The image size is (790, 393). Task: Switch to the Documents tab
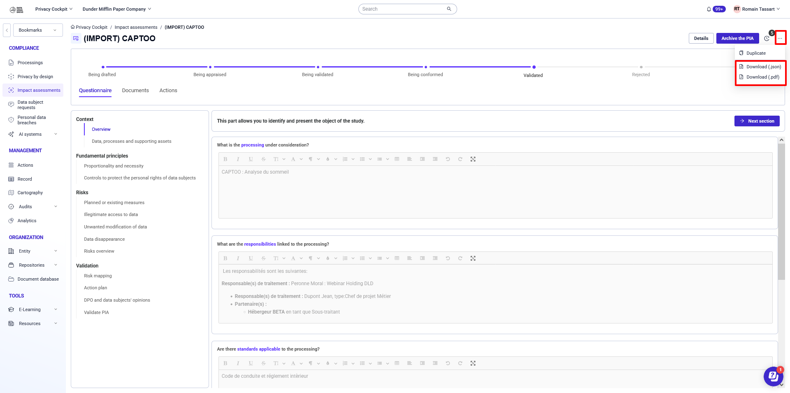click(x=135, y=90)
